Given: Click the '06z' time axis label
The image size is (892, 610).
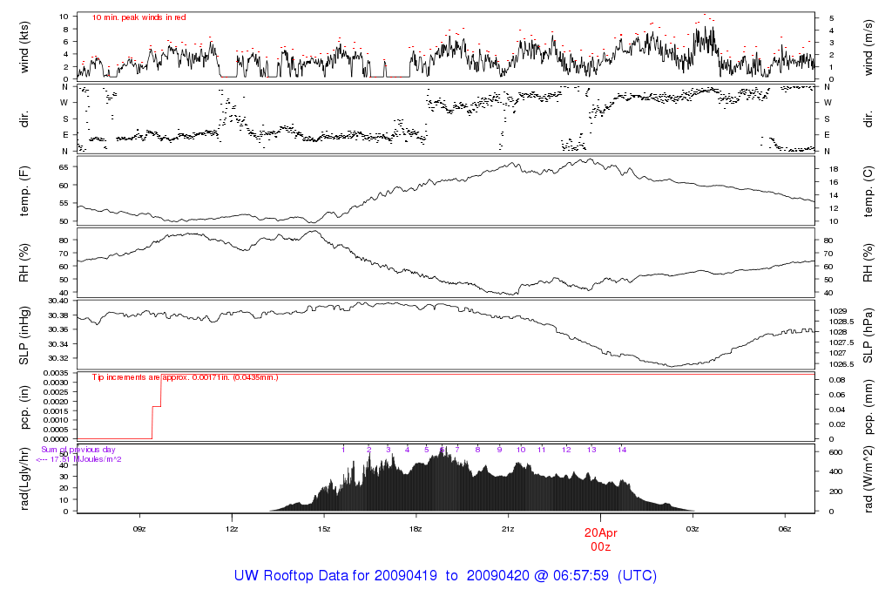Looking at the screenshot, I should [x=785, y=529].
